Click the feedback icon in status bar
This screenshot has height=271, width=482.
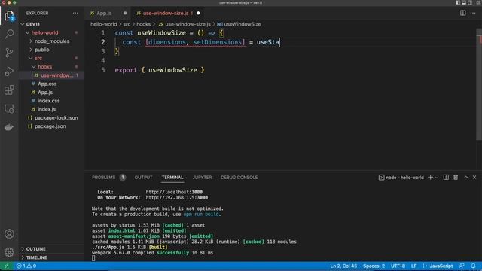coord(462,266)
